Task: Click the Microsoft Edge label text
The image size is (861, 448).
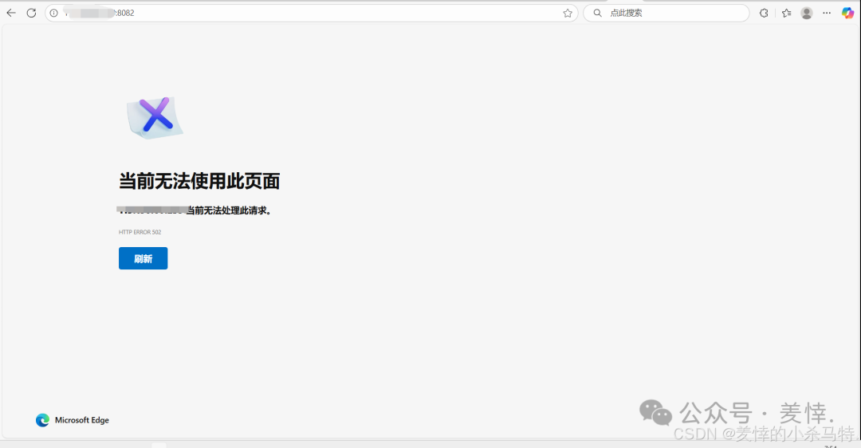Action: pos(82,420)
